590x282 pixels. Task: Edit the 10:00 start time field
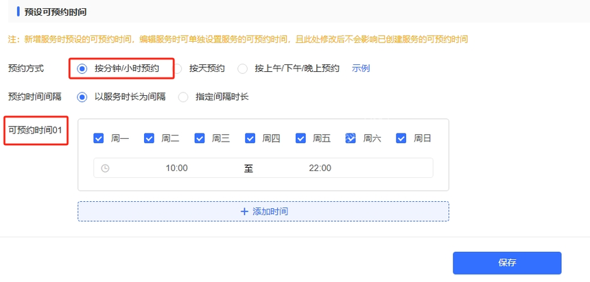pyautogui.click(x=176, y=168)
